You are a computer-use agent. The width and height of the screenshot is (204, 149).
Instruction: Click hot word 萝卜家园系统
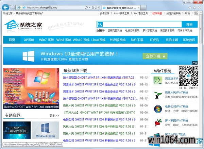tap(150, 31)
